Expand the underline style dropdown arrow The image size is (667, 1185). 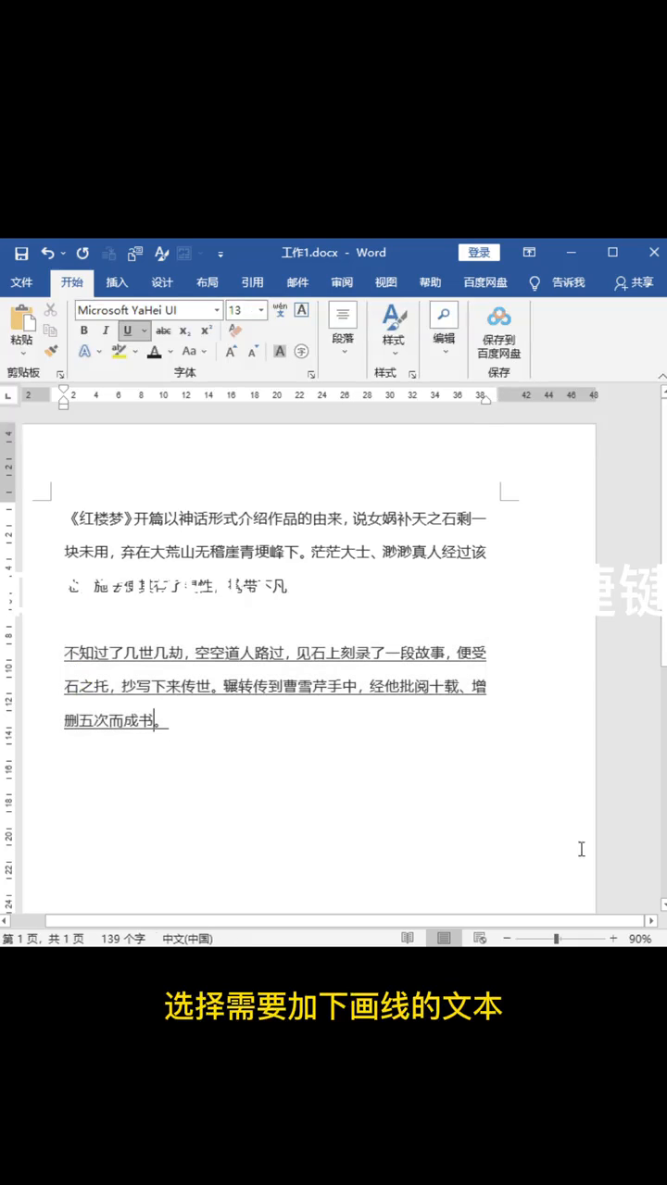tap(145, 331)
